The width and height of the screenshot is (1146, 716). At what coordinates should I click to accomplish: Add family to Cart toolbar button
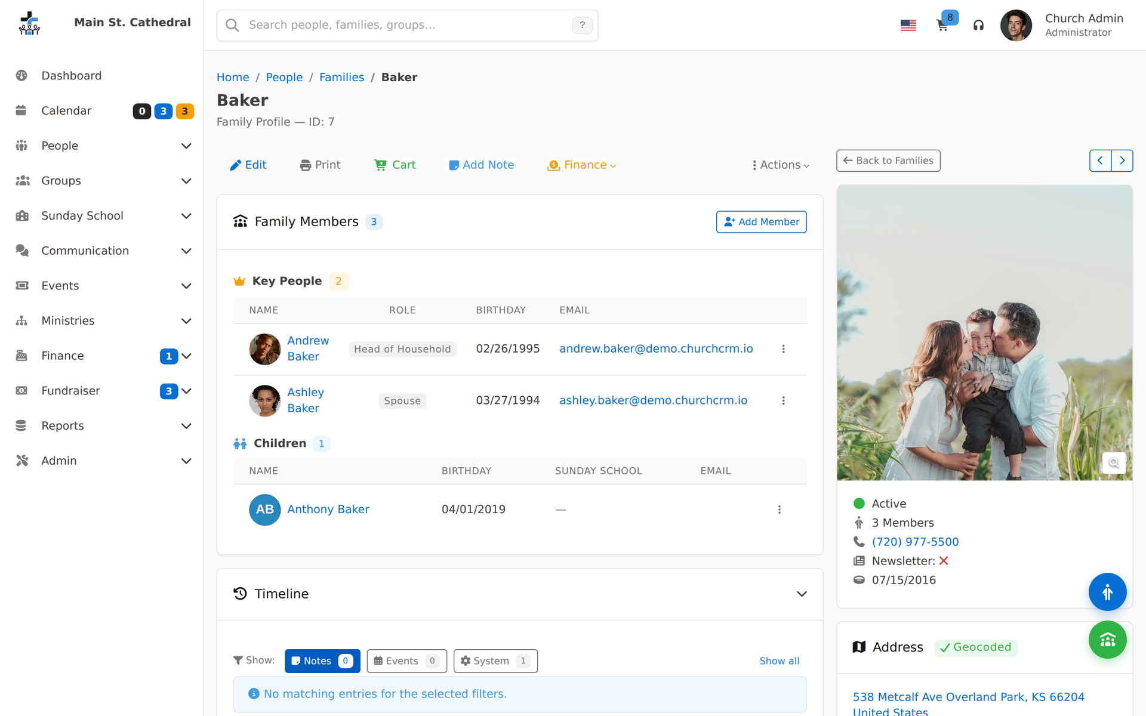(395, 165)
